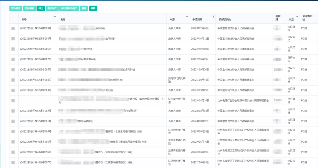The image size is (318, 168).
Task: Sort by 状态 using the header arrows
Action: [297, 17]
